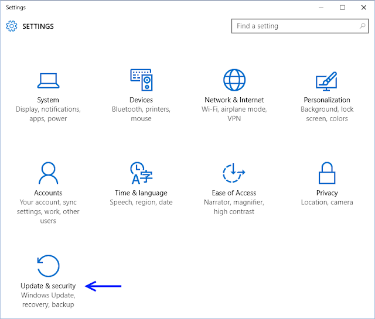Click 'Wi-Fi, airplane mode, VPN' description
This screenshot has height=319, width=375.
coord(234,114)
